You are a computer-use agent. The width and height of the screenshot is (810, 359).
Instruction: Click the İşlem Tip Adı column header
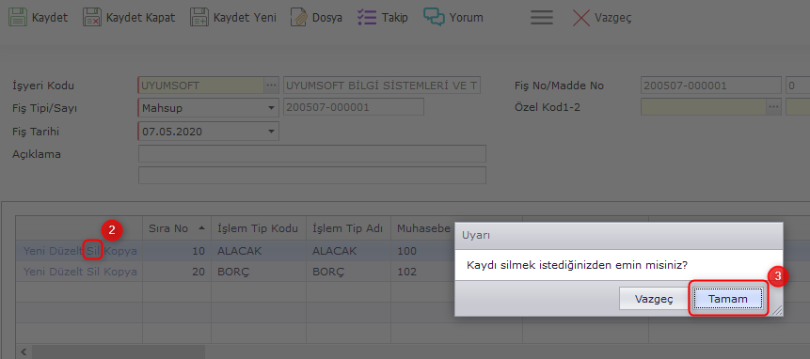pyautogui.click(x=348, y=228)
